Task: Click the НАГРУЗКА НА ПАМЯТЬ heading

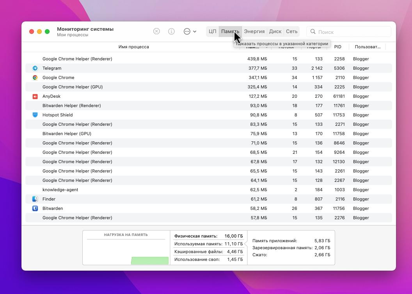Action: click(126, 235)
